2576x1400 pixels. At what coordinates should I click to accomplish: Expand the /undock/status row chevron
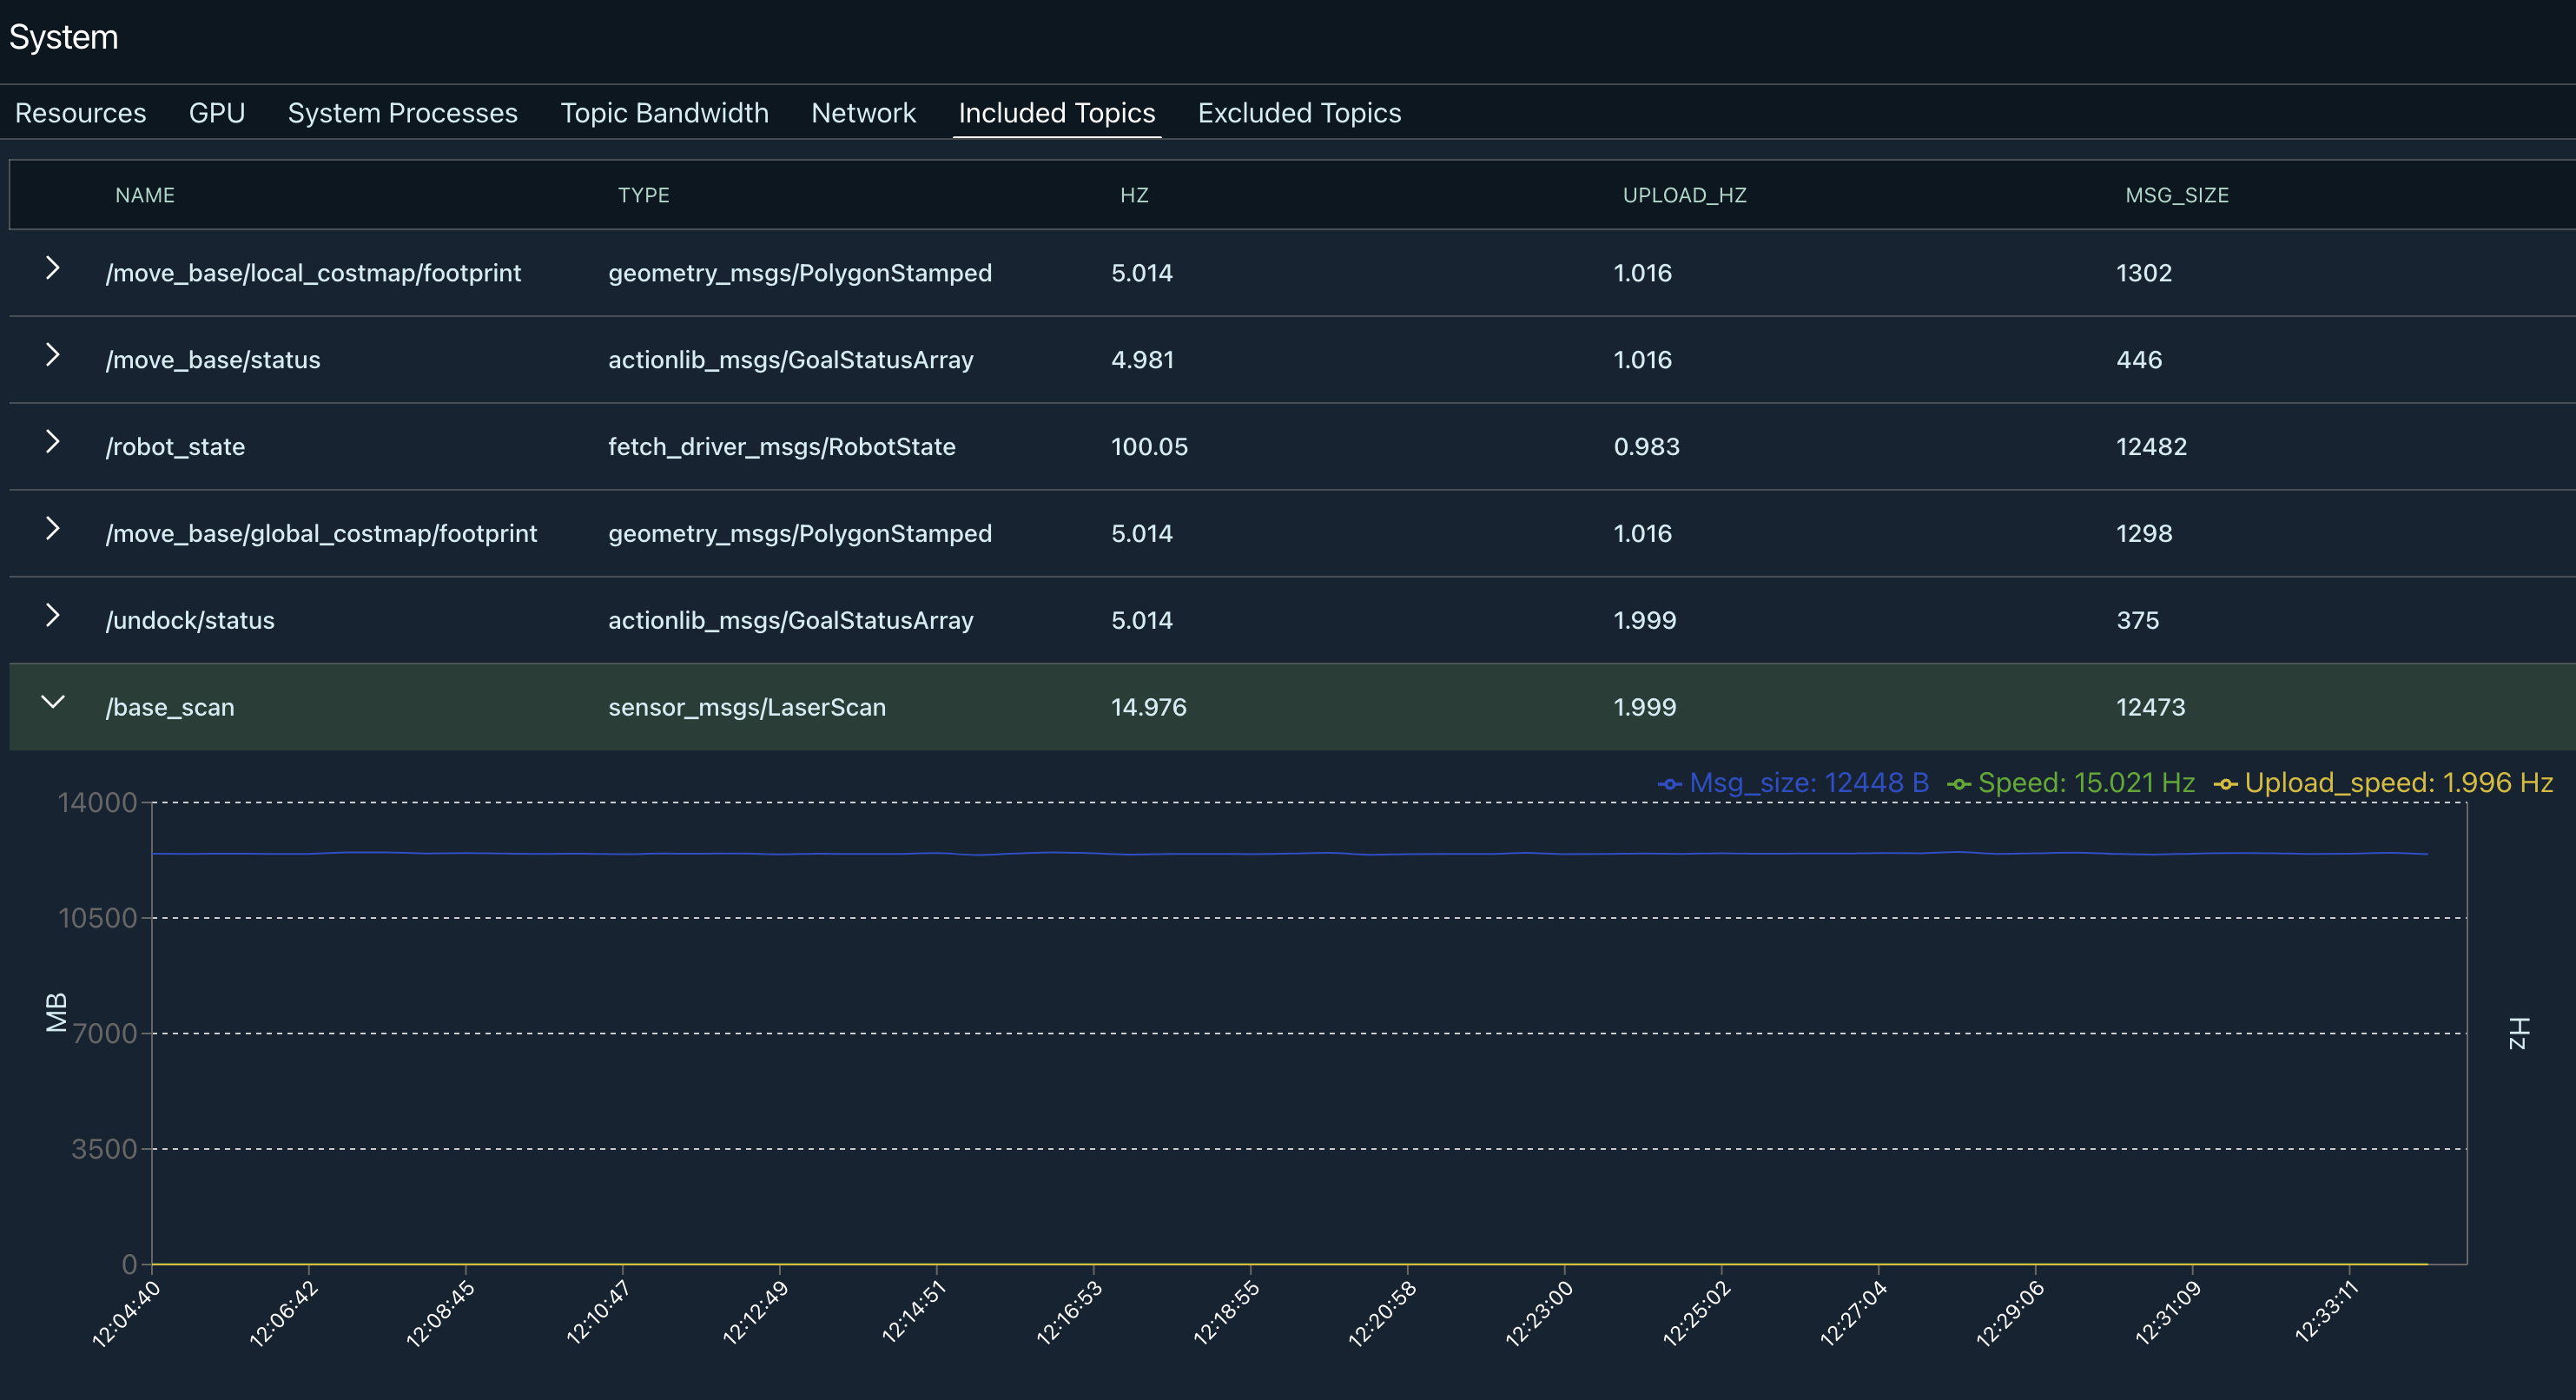tap(53, 616)
